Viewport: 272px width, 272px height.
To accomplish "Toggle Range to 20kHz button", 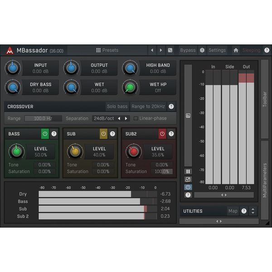I will click(148, 107).
